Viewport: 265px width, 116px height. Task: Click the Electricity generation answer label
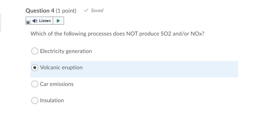coord(66,51)
